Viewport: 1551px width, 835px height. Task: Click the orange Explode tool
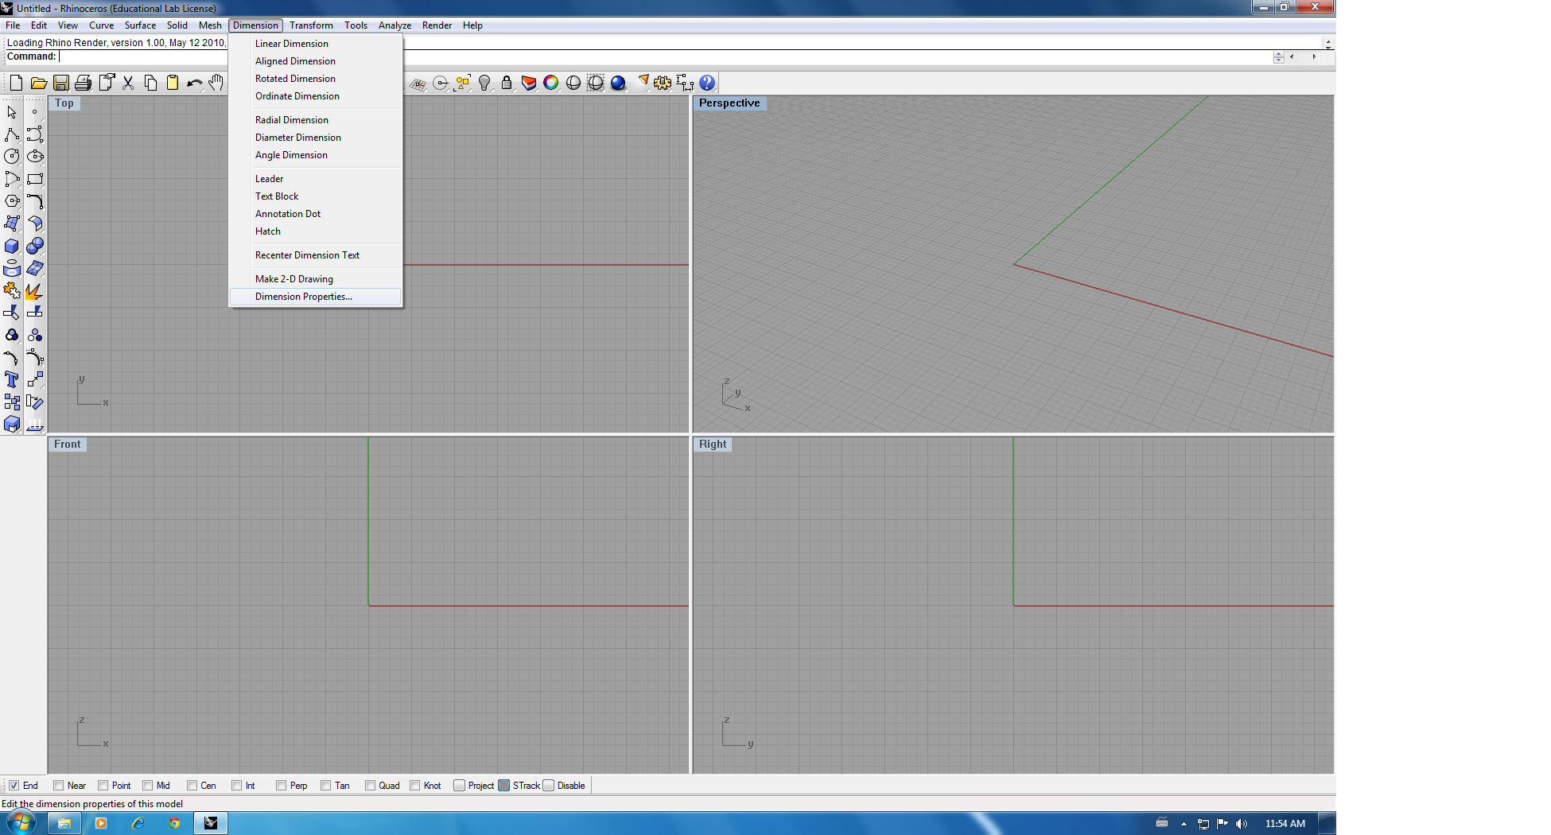(35, 291)
